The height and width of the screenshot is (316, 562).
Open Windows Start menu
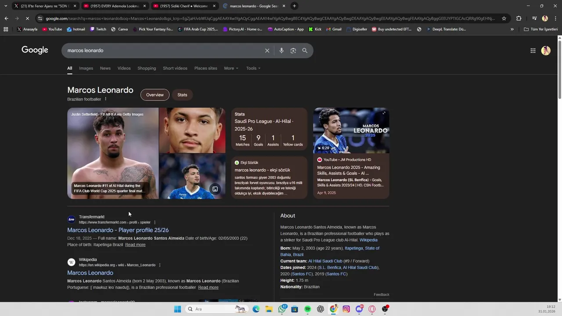(177, 309)
